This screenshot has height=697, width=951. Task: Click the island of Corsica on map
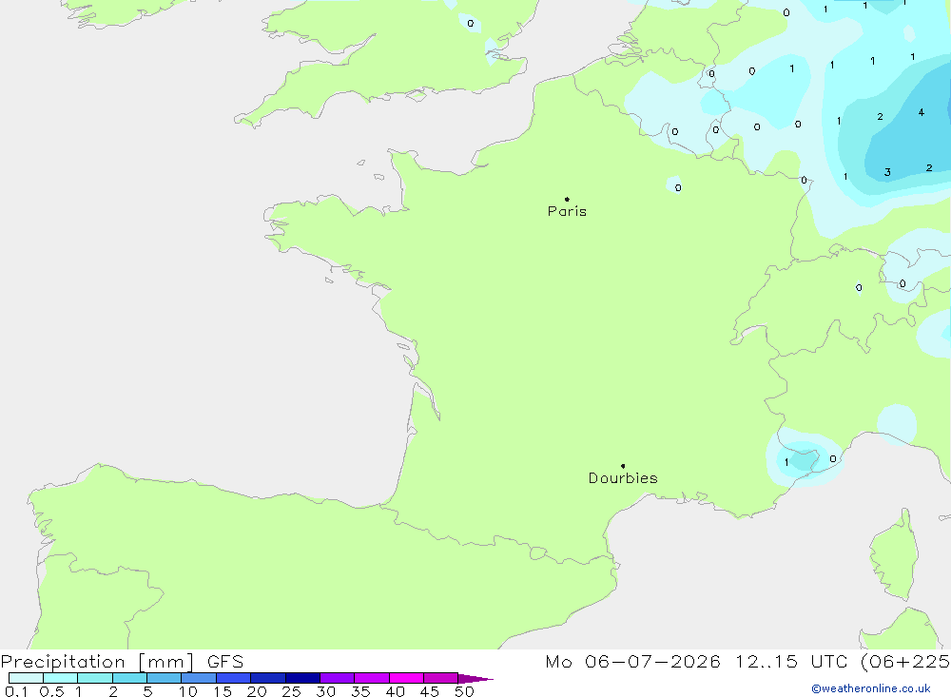click(x=896, y=557)
